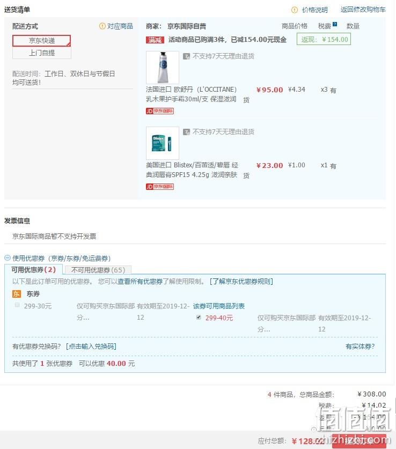Viewport: 396px width, 449px height.
Task: Open the 有实体券? link
Action: pyautogui.click(x=360, y=347)
